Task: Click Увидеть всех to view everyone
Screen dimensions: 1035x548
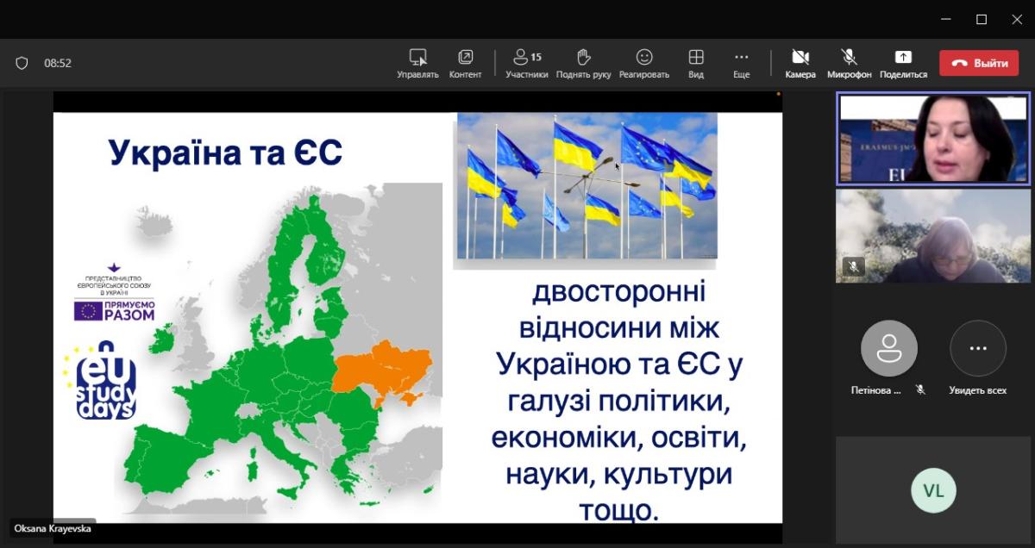Action: pyautogui.click(x=977, y=358)
